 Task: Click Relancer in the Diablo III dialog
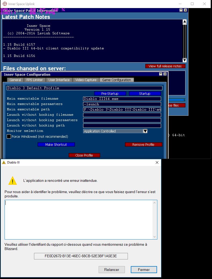point(112,270)
